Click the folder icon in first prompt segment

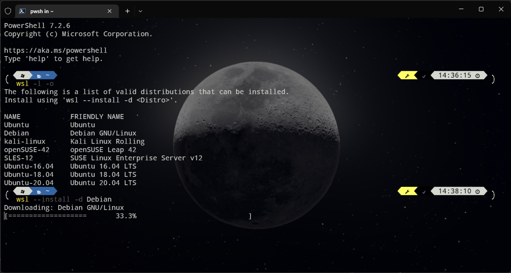coord(39,76)
